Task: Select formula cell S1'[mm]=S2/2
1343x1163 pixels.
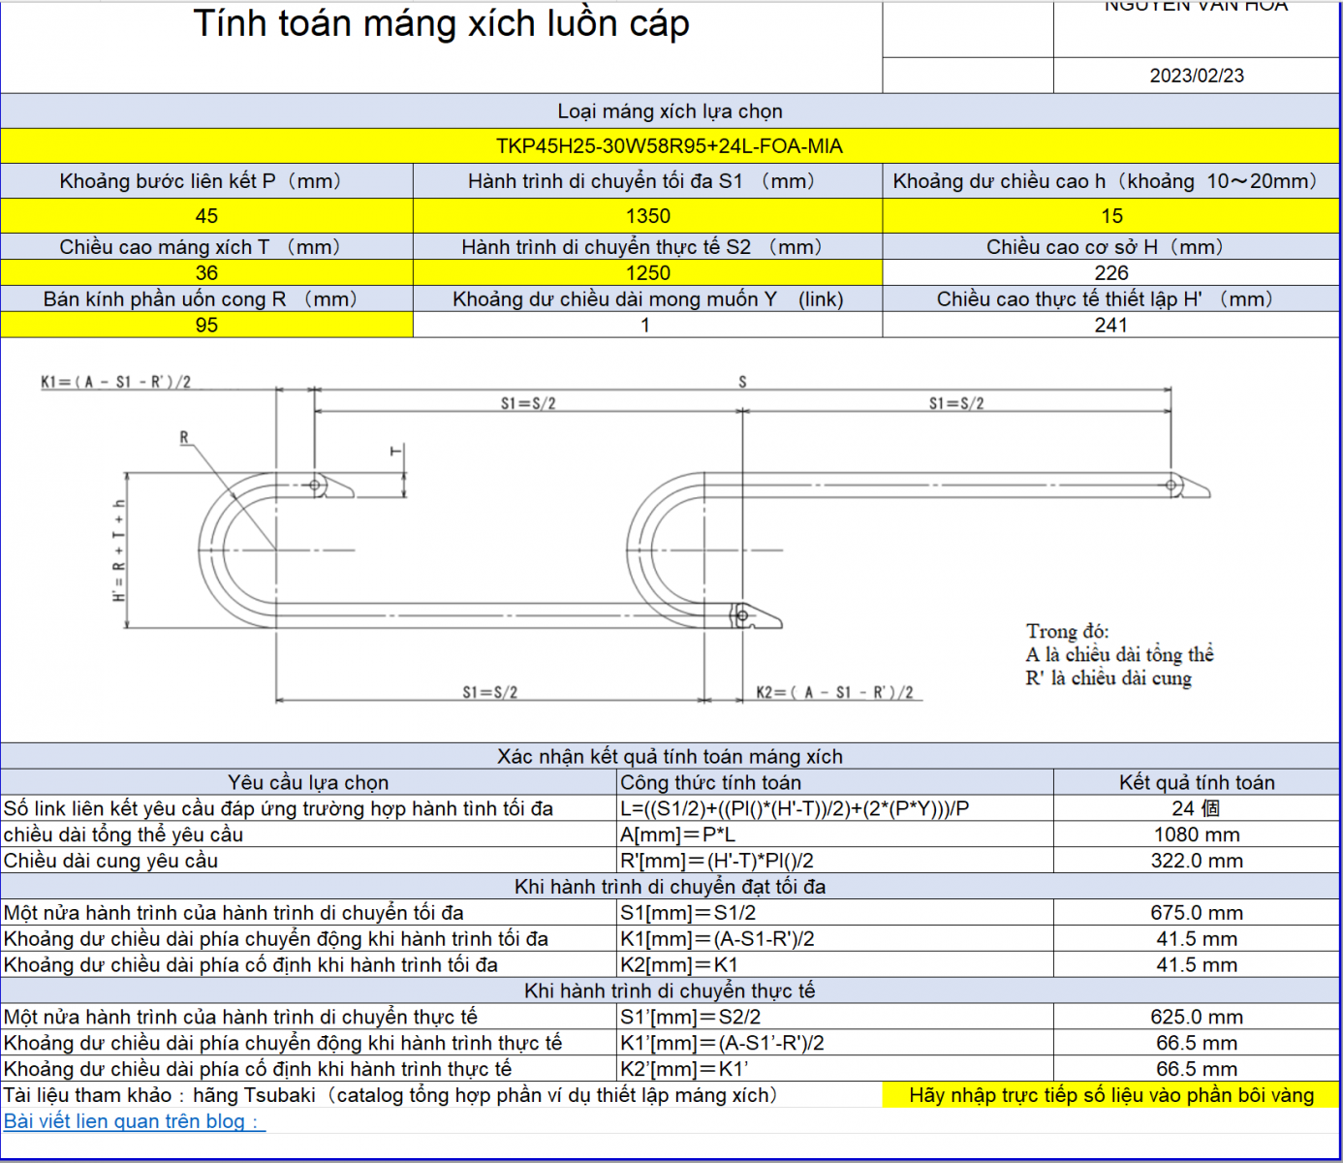Action: click(835, 1017)
